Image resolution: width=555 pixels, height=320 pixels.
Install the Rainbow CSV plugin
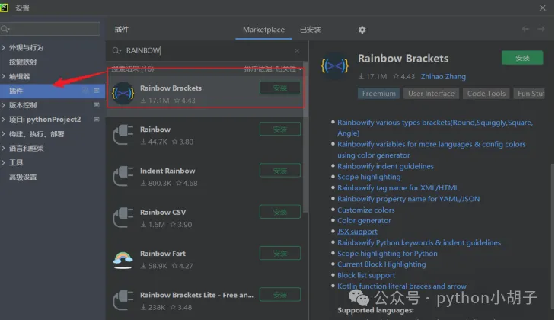[x=280, y=212]
